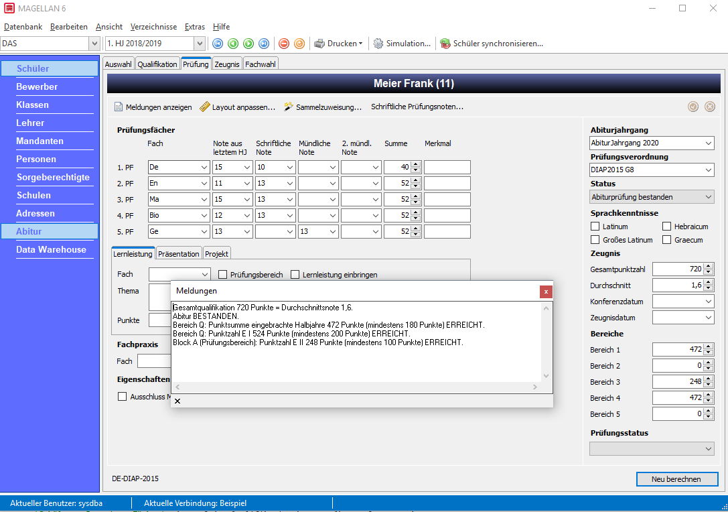Tick the Hebraicum checkbox
Screen dimensions: 728x512
click(x=666, y=227)
